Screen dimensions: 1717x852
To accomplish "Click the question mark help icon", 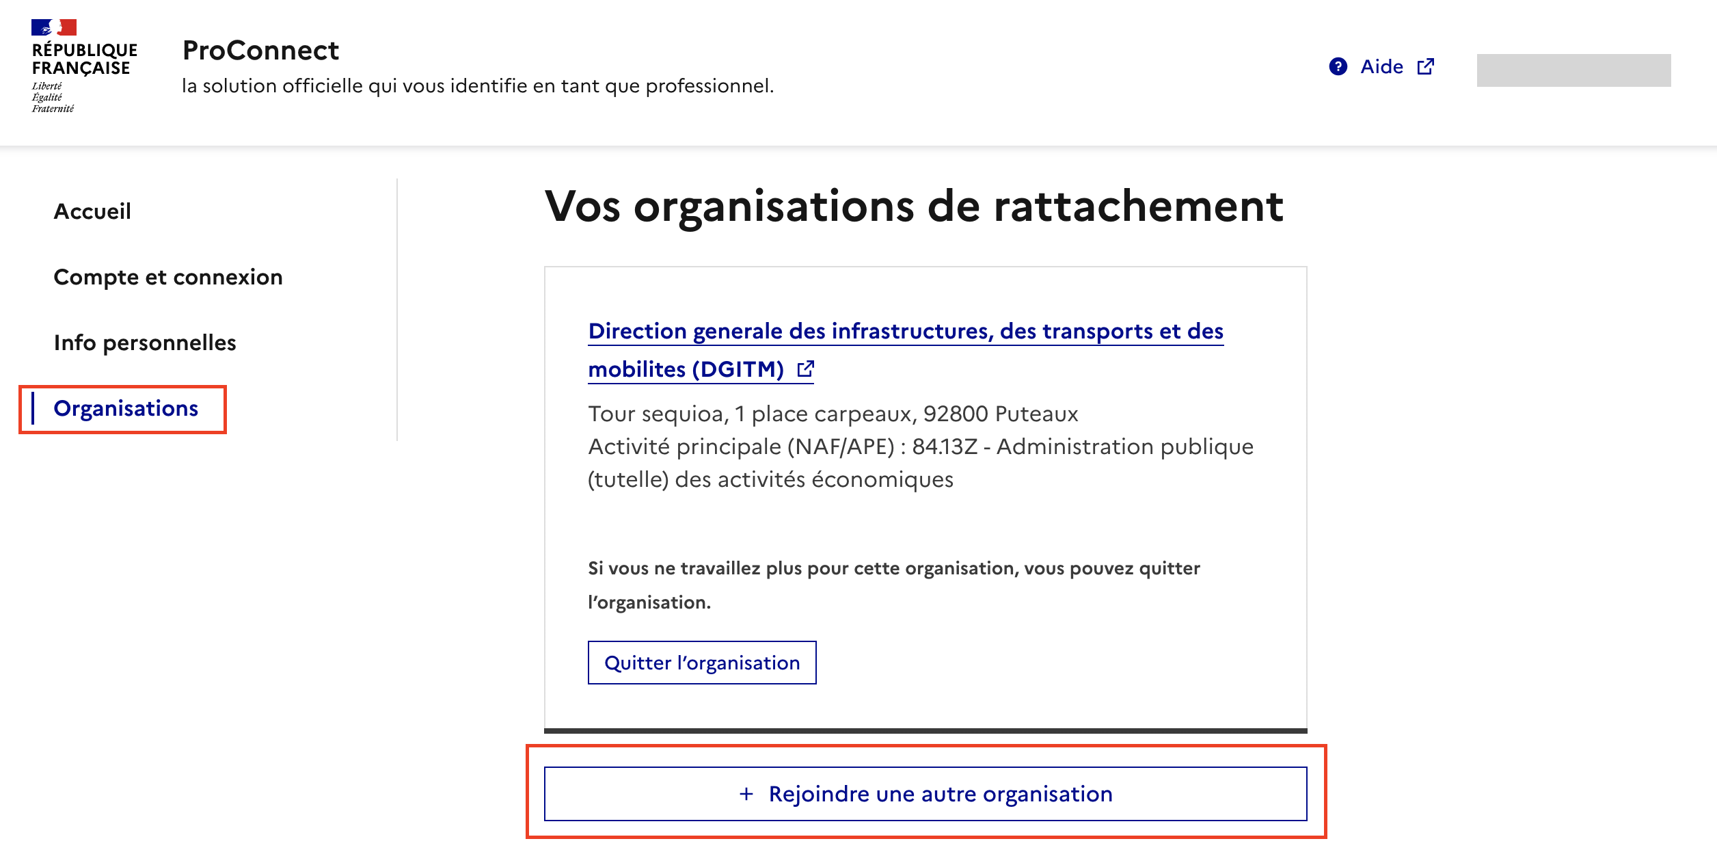I will pyautogui.click(x=1338, y=66).
